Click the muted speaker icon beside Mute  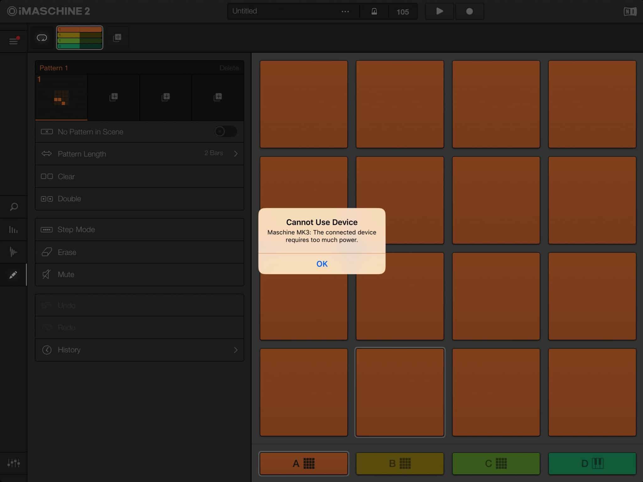(x=46, y=274)
